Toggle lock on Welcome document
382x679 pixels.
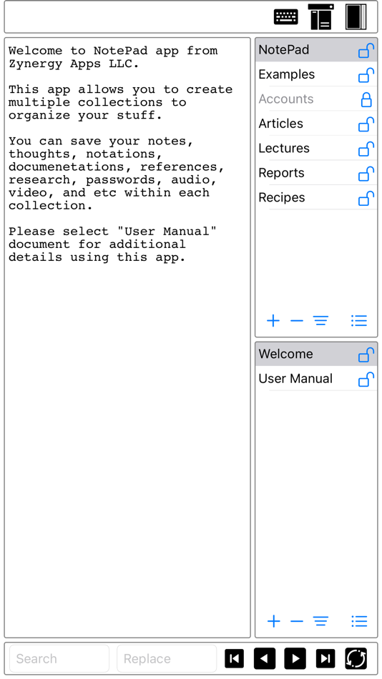click(366, 355)
